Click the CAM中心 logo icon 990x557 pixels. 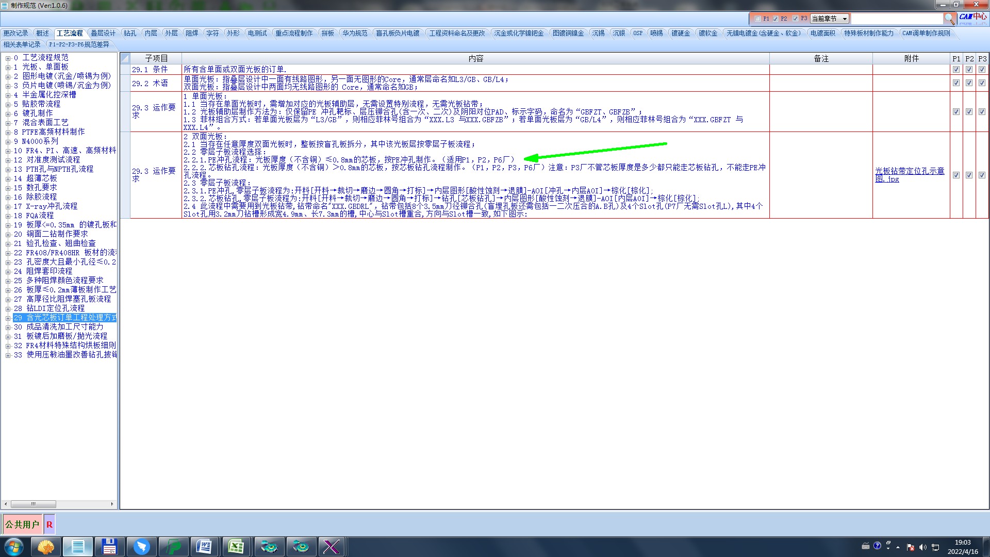tap(972, 18)
